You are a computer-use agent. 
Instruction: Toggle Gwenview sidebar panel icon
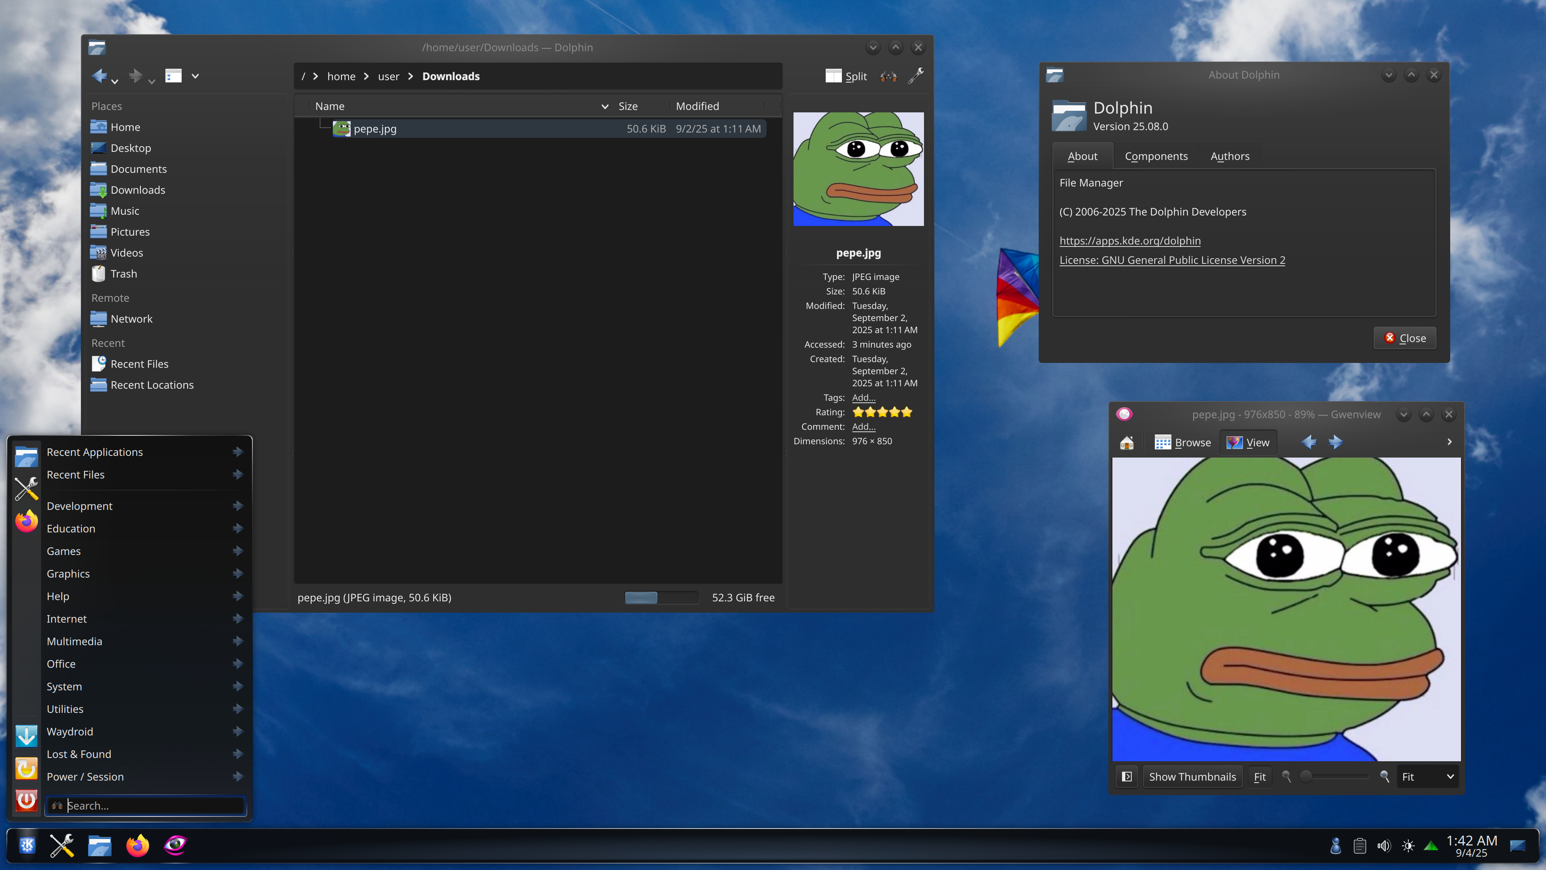(1127, 777)
